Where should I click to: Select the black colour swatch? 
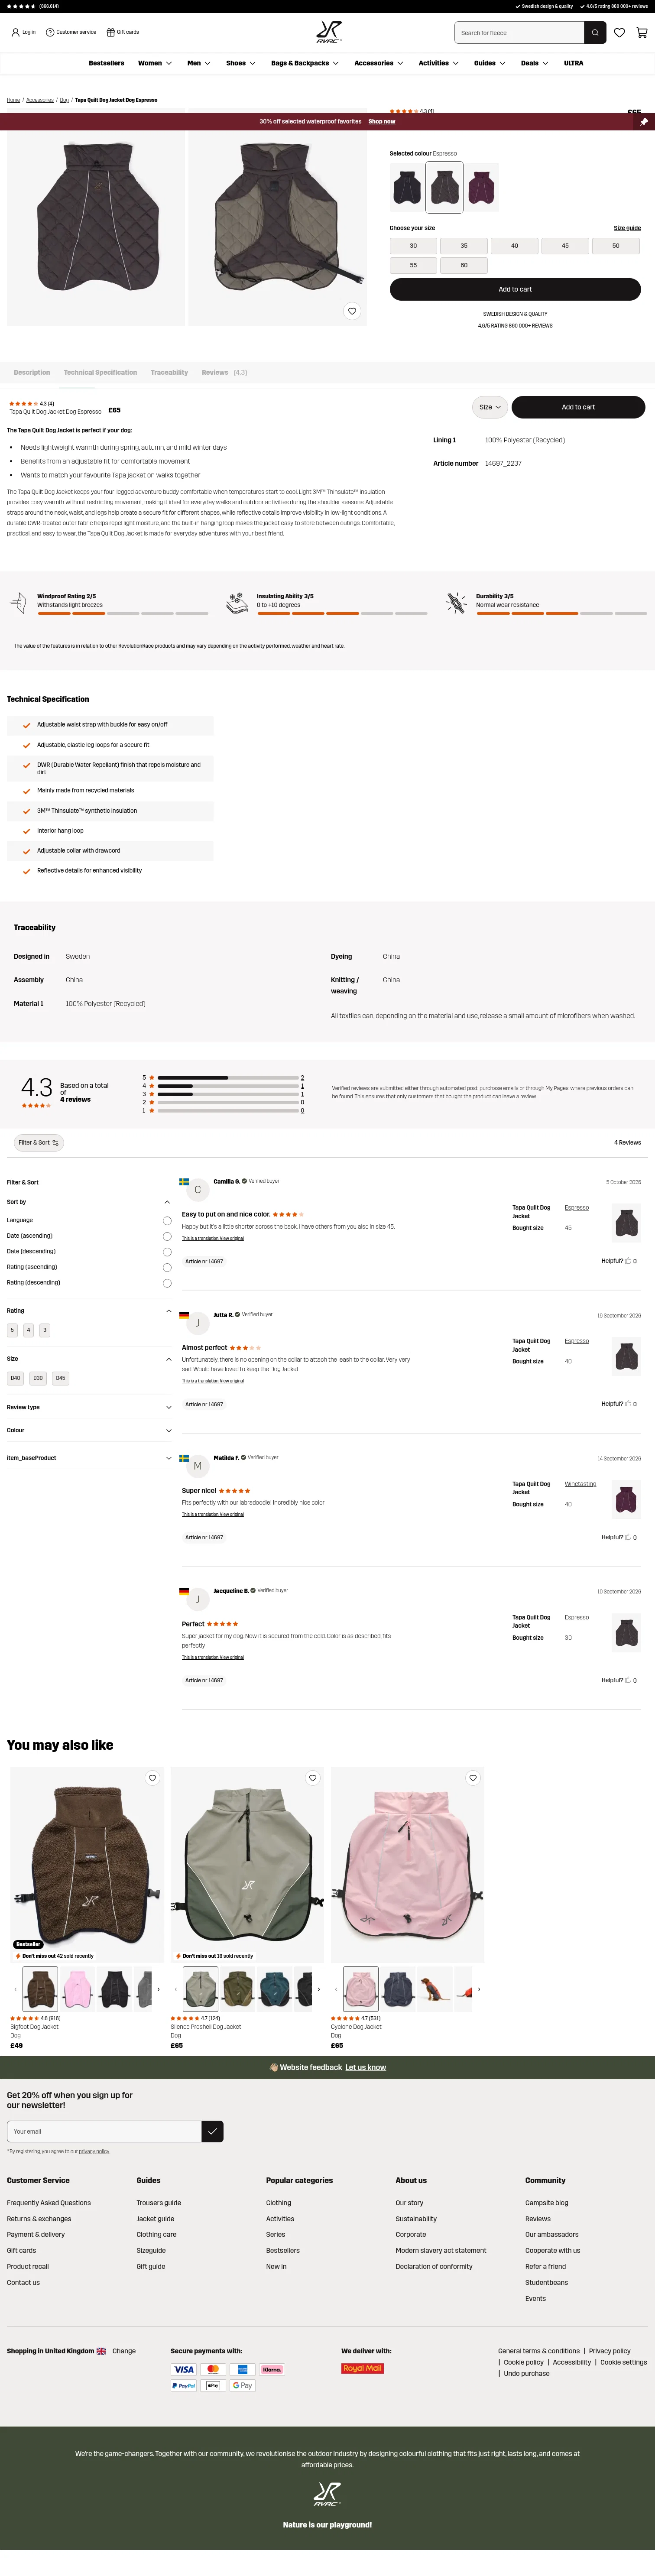click(407, 187)
